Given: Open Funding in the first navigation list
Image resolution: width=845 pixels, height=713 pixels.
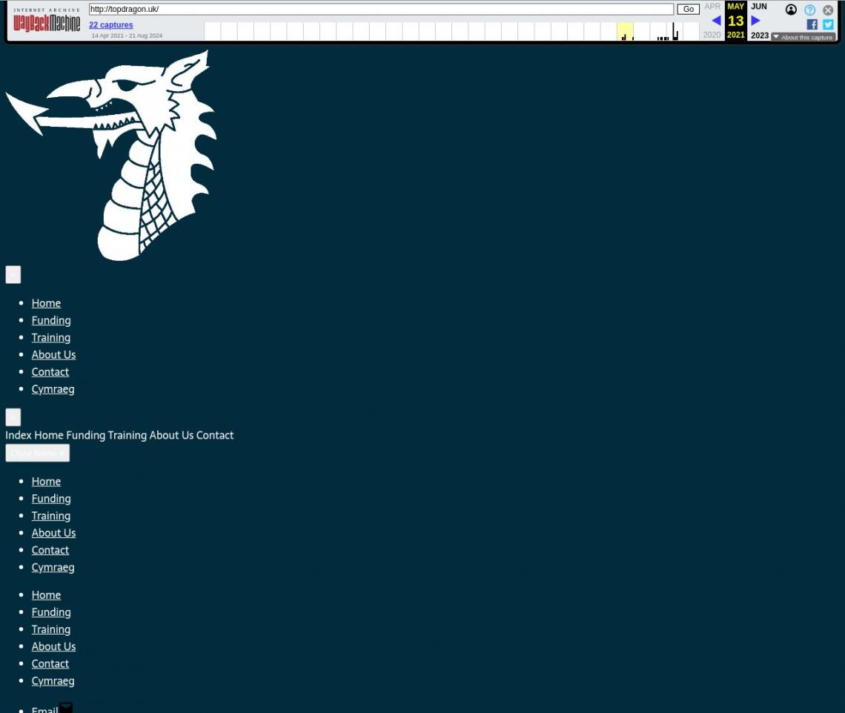Looking at the screenshot, I should 51,320.
